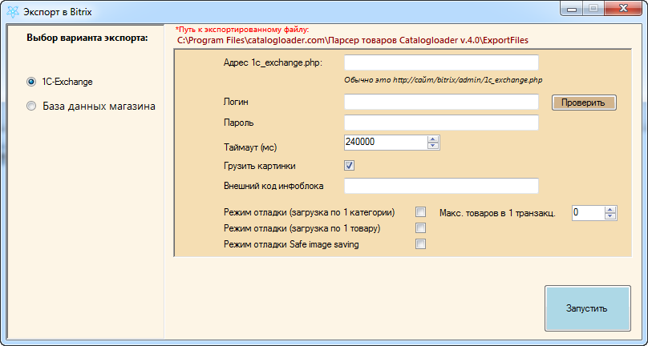
Task: Decrease max товаров per transaction down arrow
Action: (610, 216)
